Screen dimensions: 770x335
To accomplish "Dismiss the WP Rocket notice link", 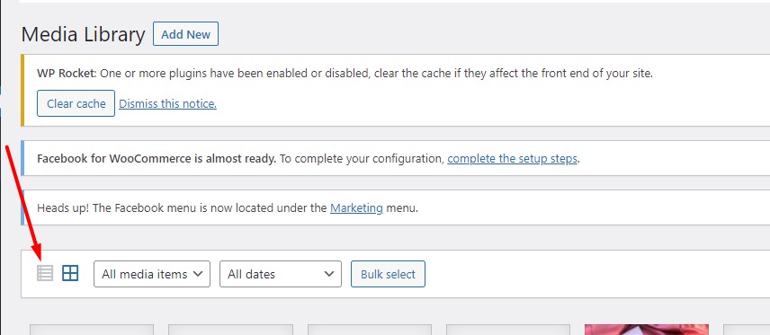I will pos(167,103).
